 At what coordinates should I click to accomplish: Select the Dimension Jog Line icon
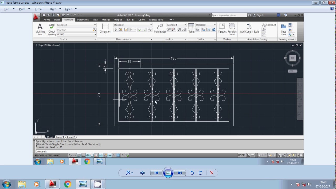tap(150, 30)
